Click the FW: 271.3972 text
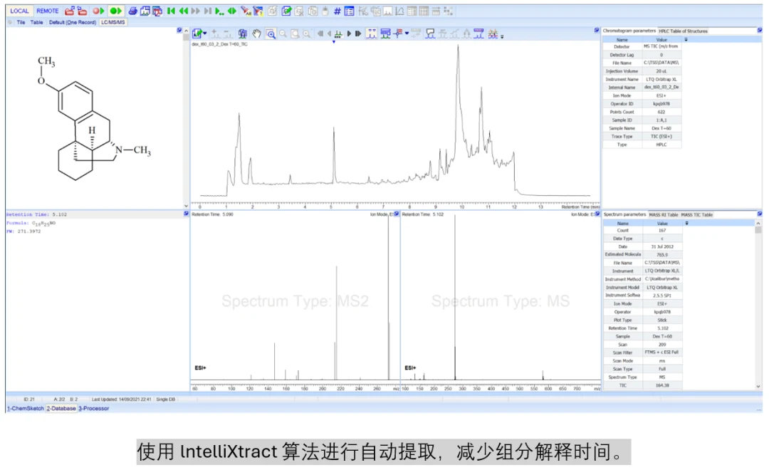 (23, 231)
